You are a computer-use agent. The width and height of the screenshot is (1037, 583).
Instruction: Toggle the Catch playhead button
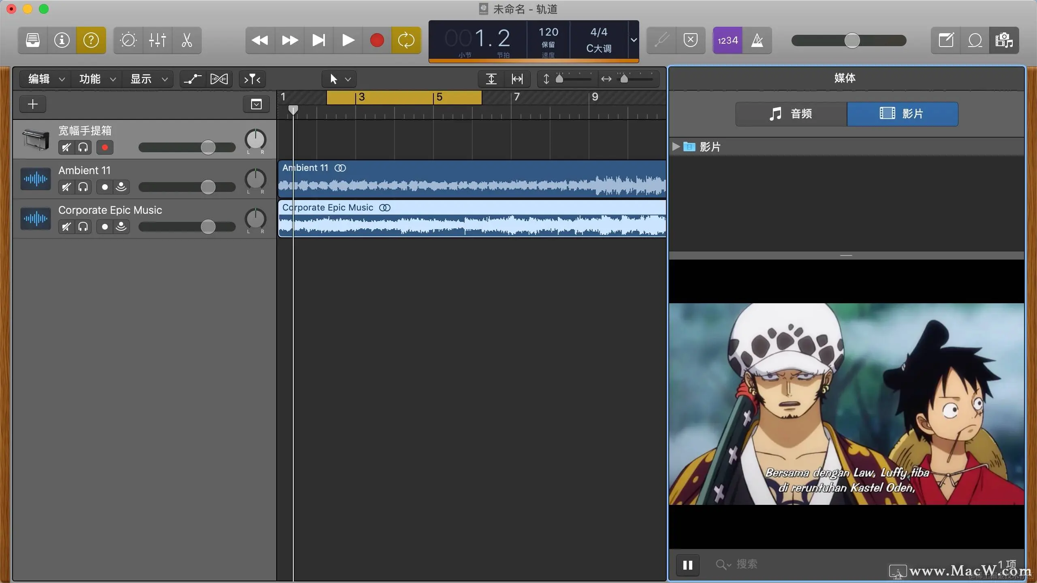[252, 79]
